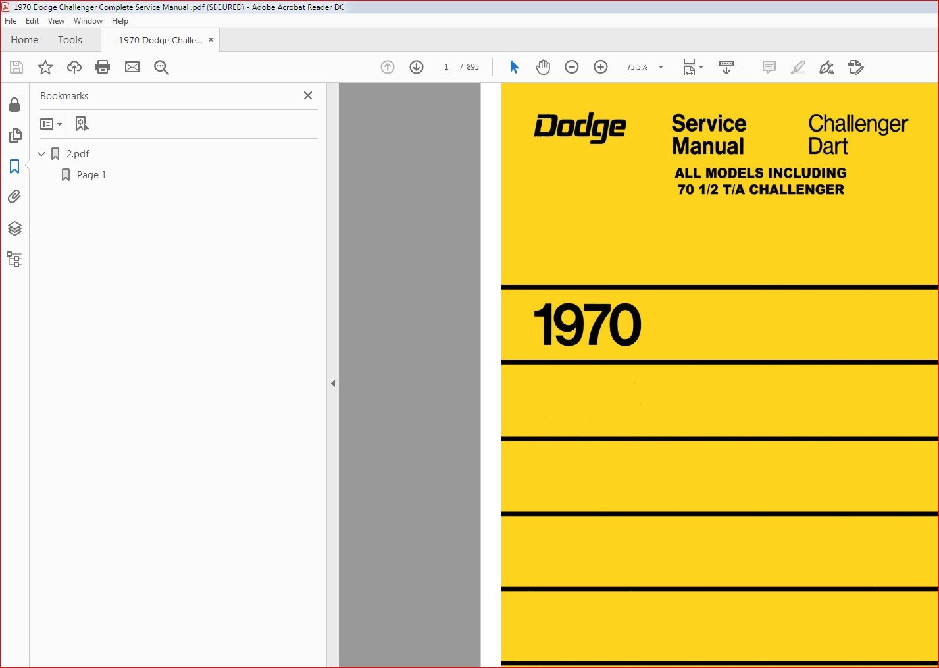Open the Model Tree panel icon
Image resolution: width=939 pixels, height=668 pixels.
(x=14, y=259)
